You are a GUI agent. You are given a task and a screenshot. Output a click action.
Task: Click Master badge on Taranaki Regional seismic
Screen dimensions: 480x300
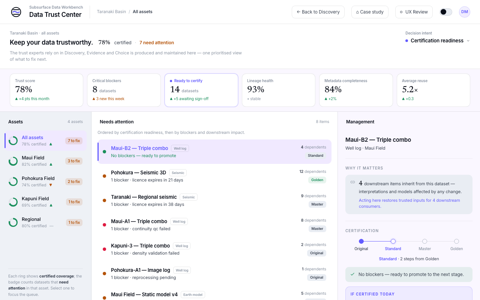317,204
